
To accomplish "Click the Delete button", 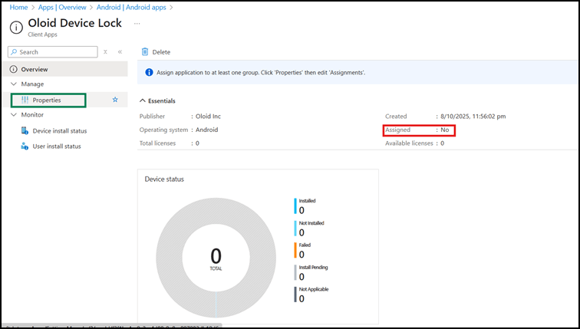I will 156,52.
